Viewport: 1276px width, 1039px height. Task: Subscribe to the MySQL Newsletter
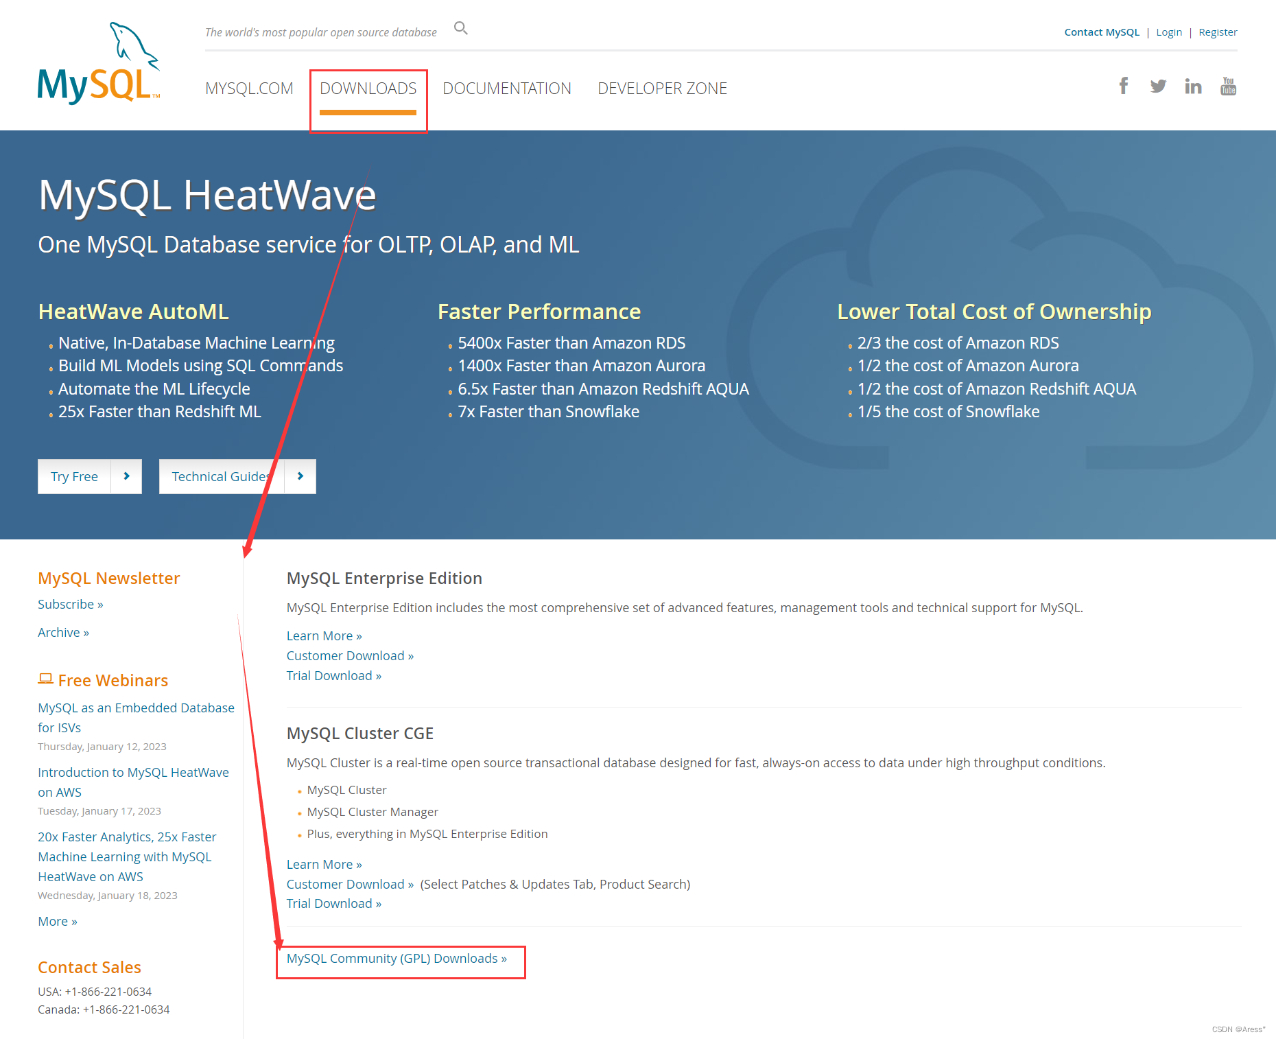click(71, 604)
